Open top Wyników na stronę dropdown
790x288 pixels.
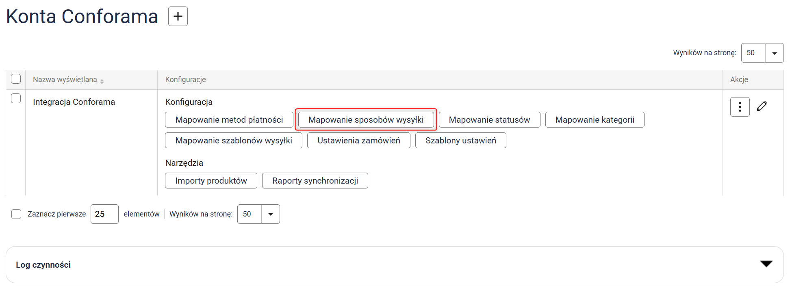click(774, 53)
